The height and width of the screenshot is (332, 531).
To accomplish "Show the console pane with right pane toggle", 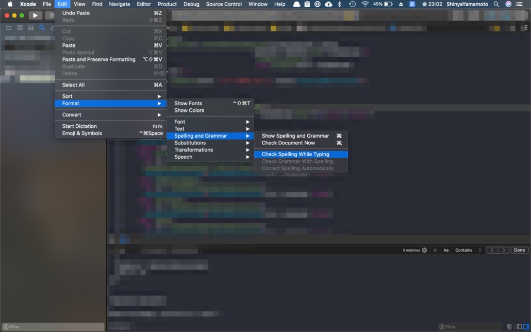I will (526, 326).
